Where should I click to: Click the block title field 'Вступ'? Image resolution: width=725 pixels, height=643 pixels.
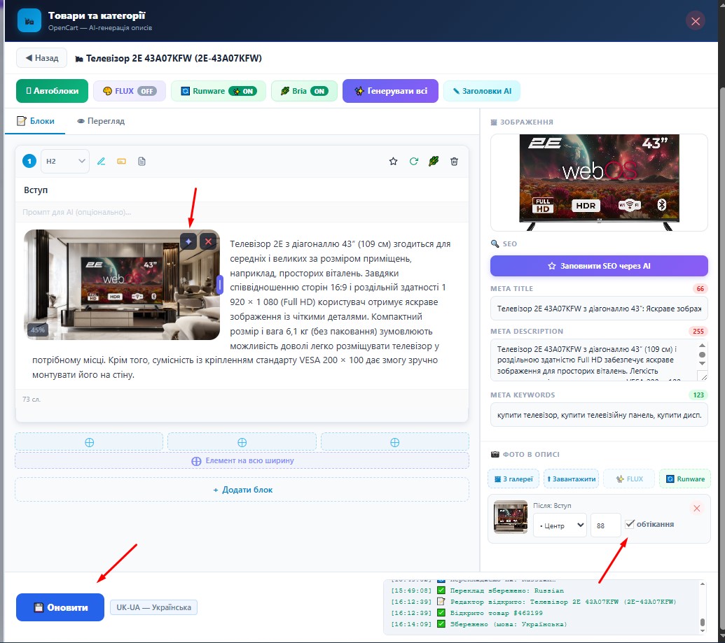click(242, 190)
